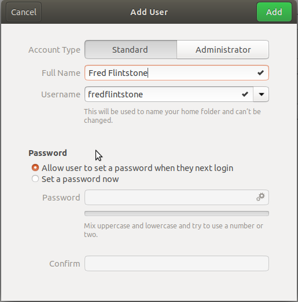Focus the Full Name text field
Image resolution: width=298 pixels, height=302 pixels.
(176, 73)
